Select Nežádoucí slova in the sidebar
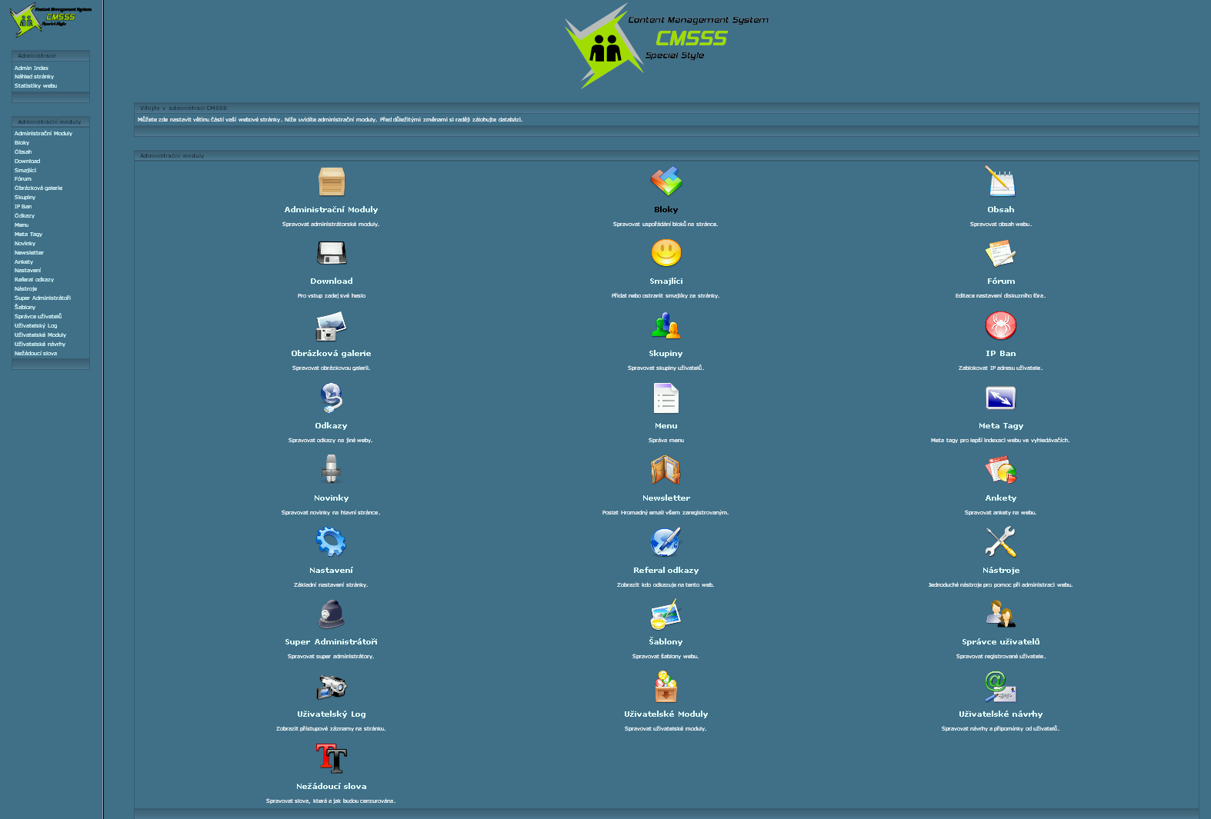Viewport: 1211px width, 819px height. coord(36,354)
